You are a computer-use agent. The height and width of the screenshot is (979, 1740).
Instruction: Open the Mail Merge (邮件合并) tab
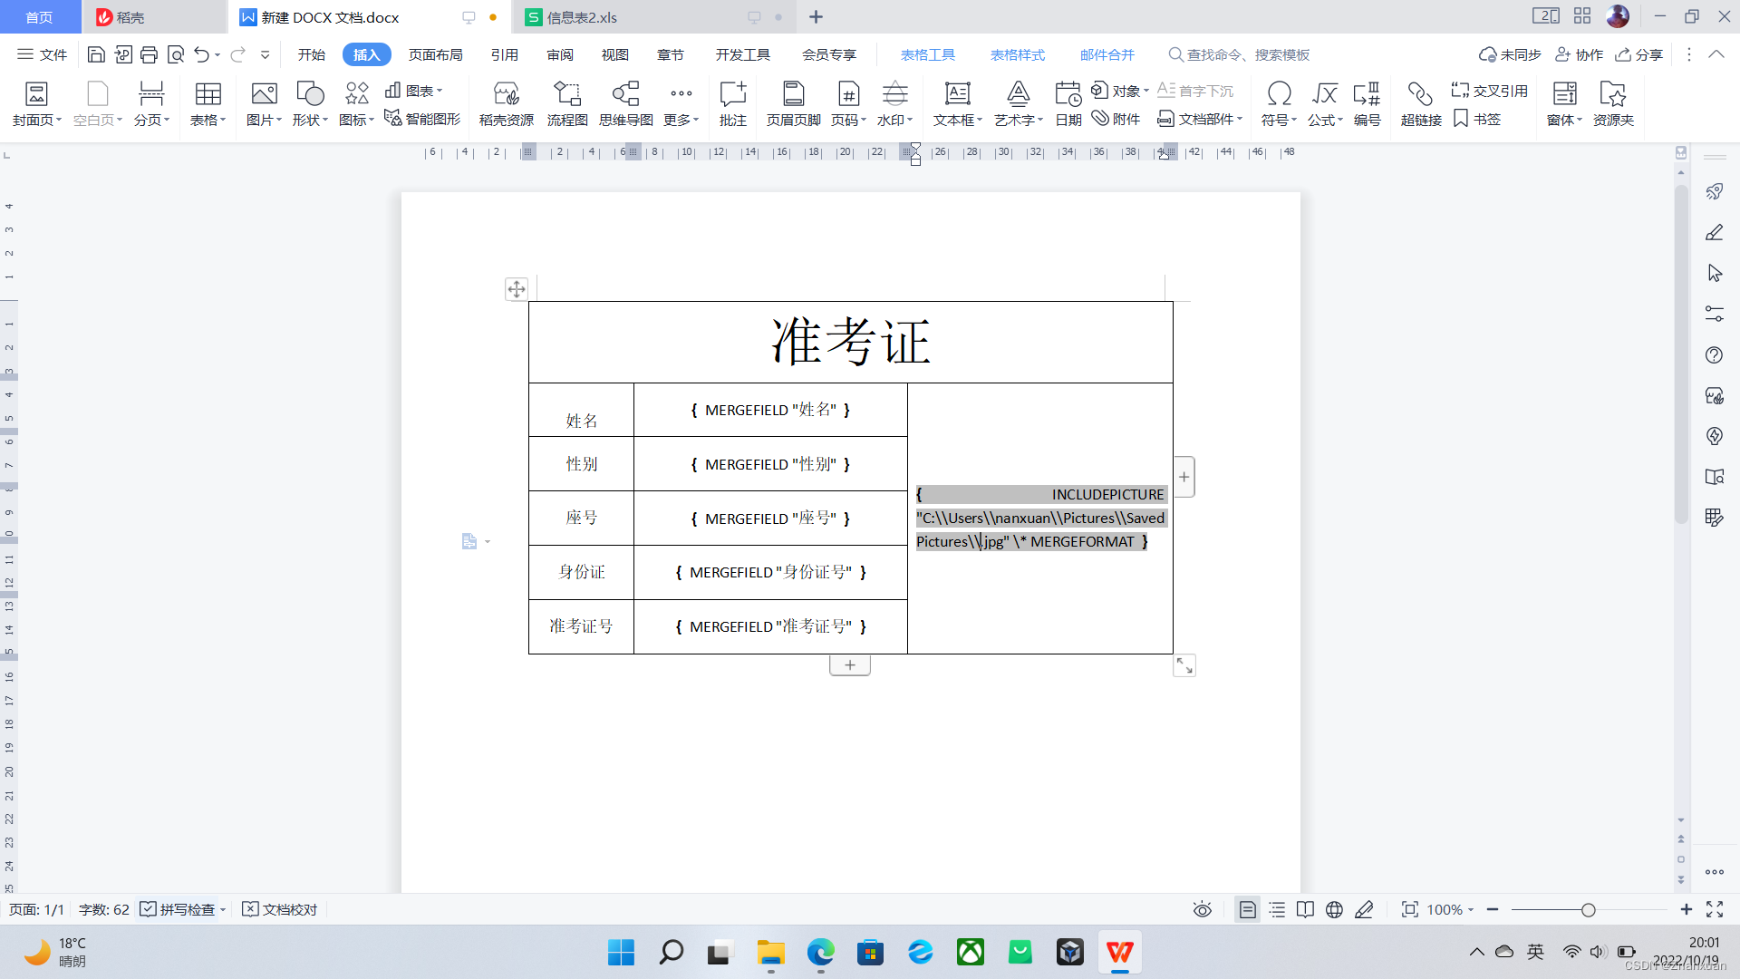(1107, 54)
